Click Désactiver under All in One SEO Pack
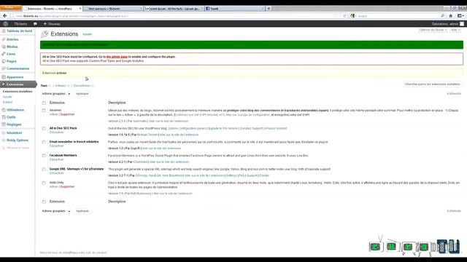 coord(57,132)
